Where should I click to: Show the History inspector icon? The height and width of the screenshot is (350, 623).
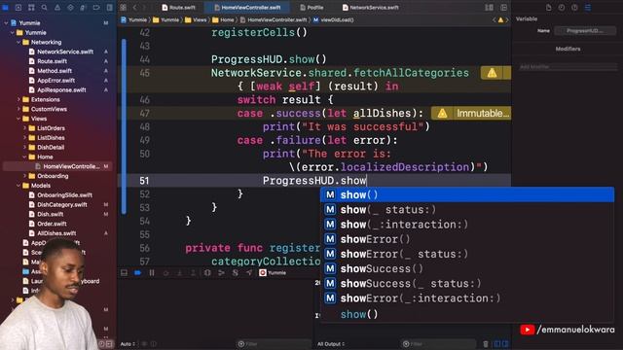click(562, 8)
